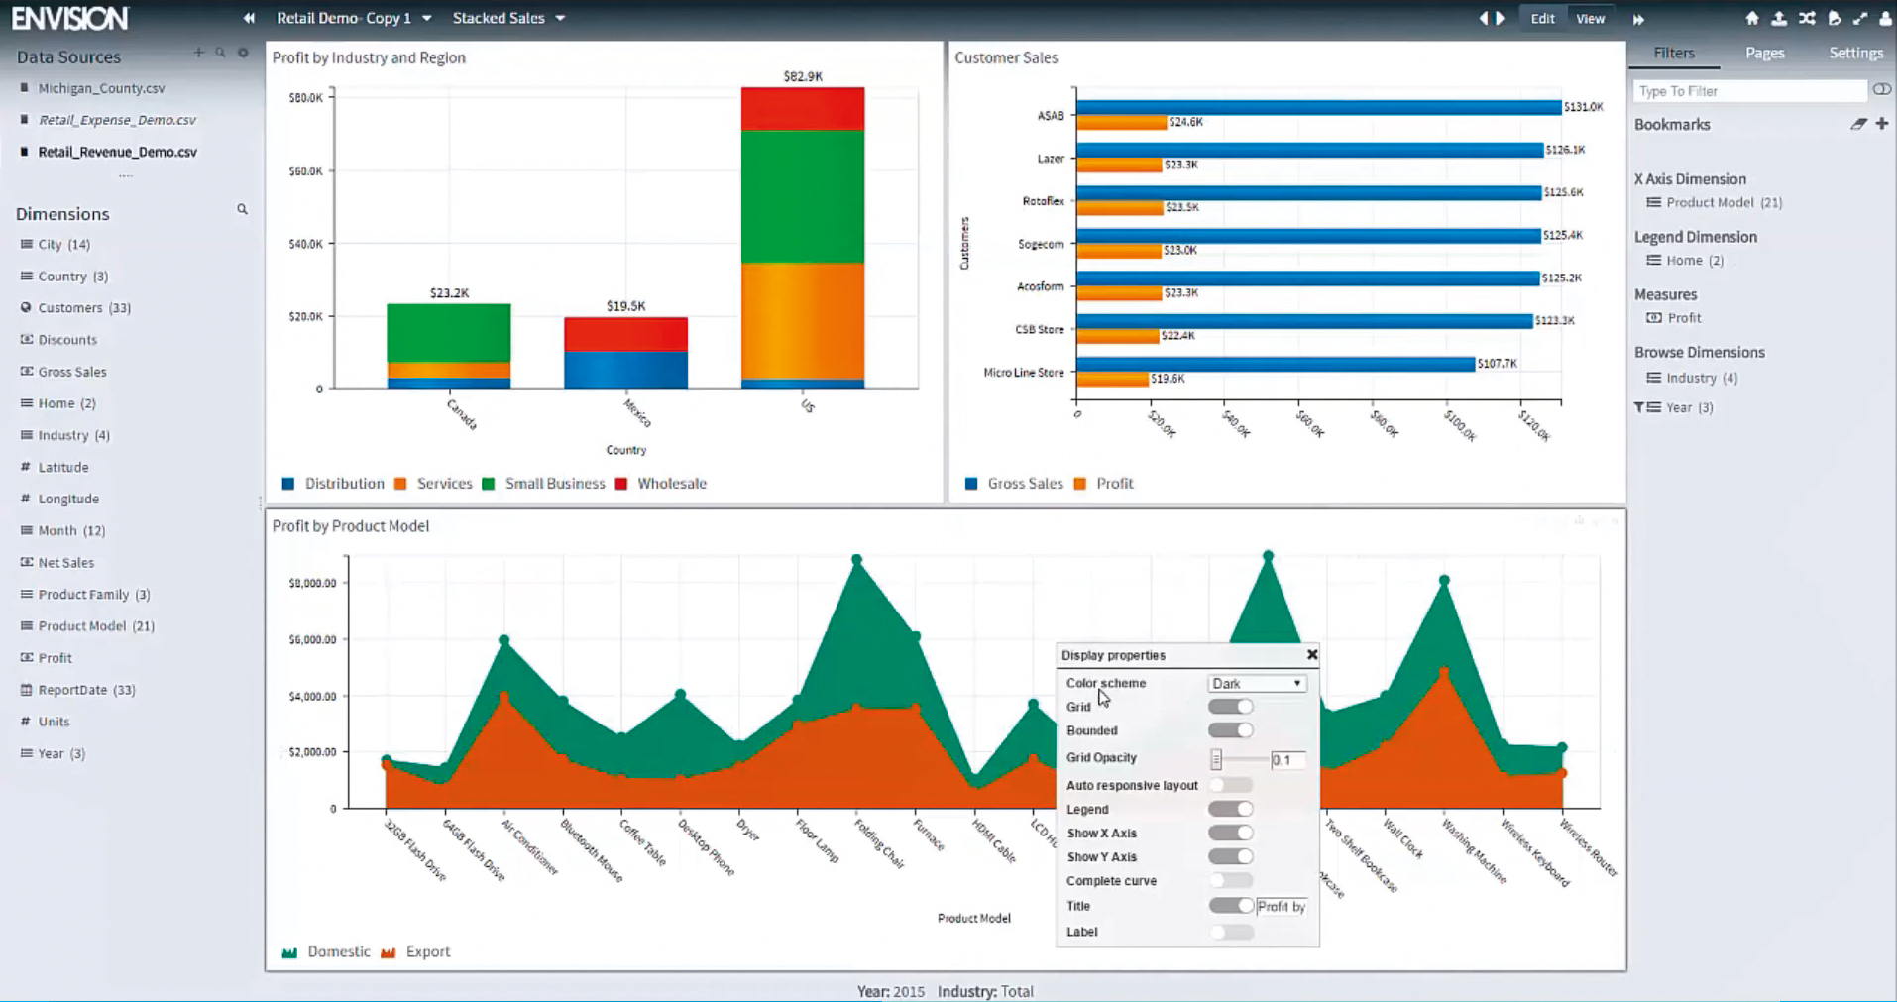Open the user profile icon
The height and width of the screenshot is (1002, 1897).
[1886, 18]
